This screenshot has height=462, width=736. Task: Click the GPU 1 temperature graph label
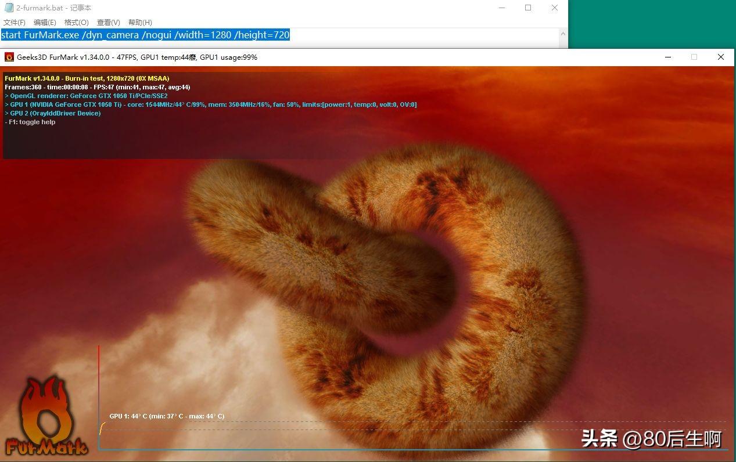tap(167, 416)
